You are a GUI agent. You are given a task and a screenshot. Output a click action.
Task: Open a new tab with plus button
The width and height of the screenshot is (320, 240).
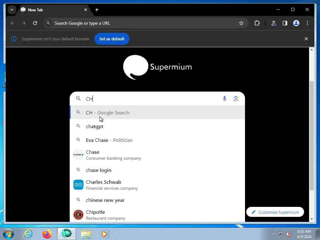[x=97, y=10]
